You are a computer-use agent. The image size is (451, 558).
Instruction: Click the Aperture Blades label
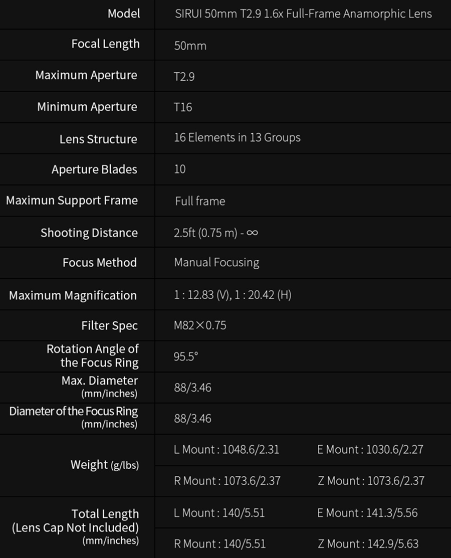pyautogui.click(x=94, y=169)
